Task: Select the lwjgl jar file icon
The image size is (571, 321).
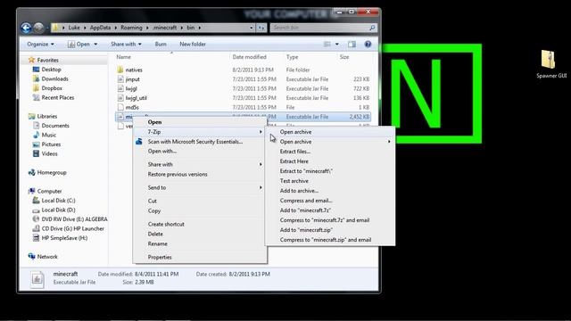Action: (120, 88)
